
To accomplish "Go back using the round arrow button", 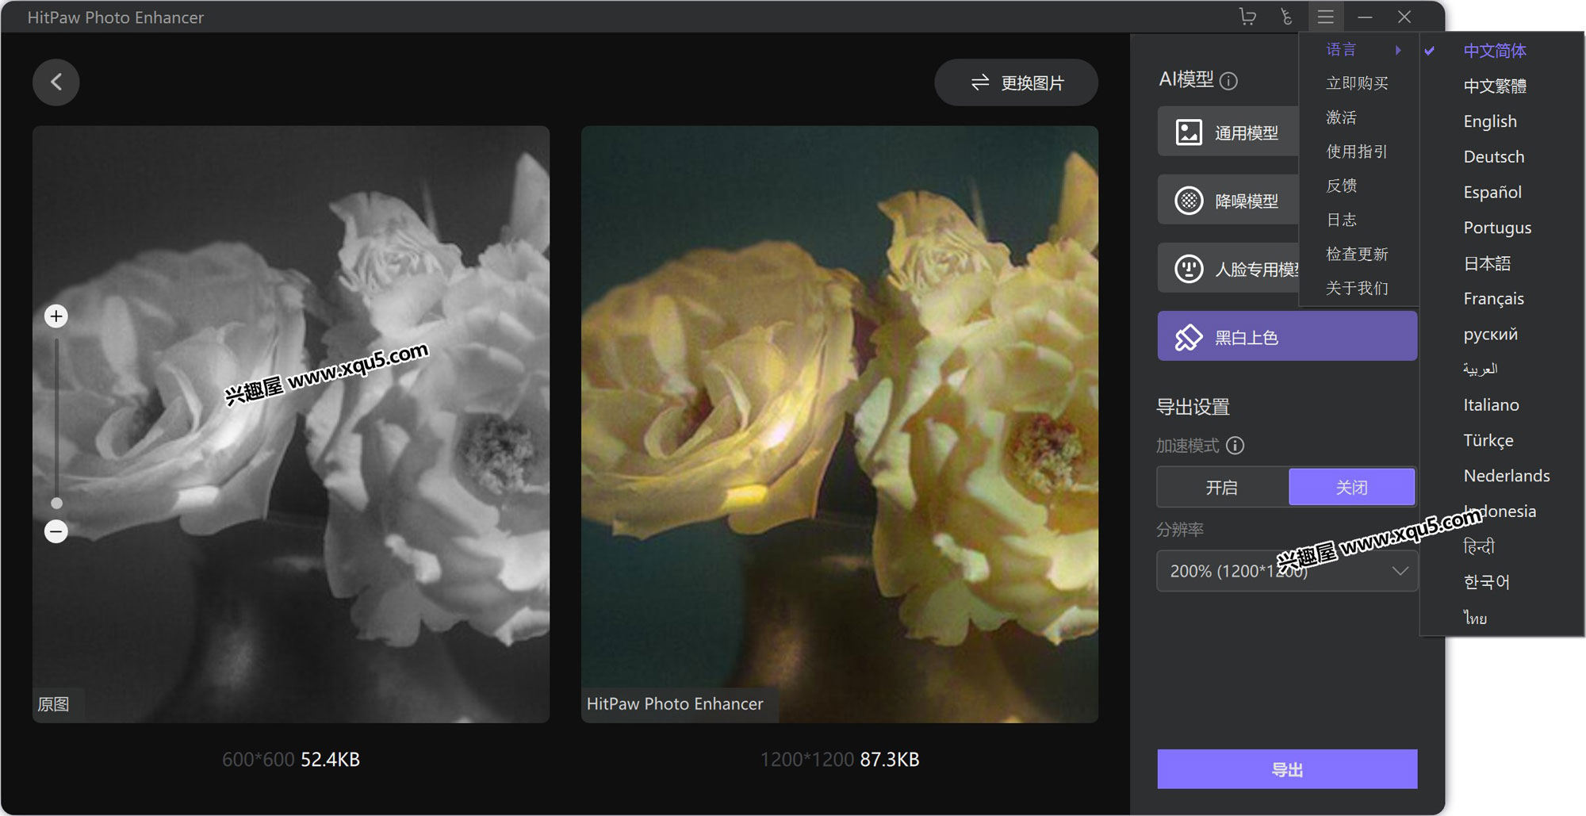I will (x=56, y=82).
